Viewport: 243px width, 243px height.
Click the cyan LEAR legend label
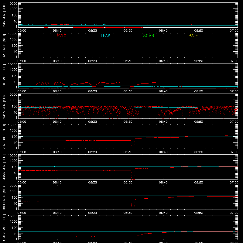coord(105,36)
